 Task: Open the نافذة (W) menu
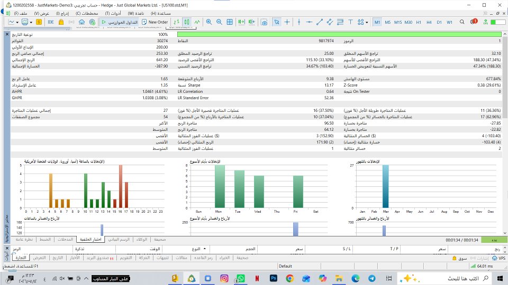pos(136,13)
